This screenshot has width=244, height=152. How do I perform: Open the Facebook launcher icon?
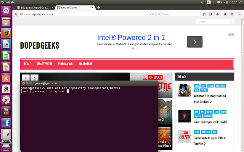6,122
